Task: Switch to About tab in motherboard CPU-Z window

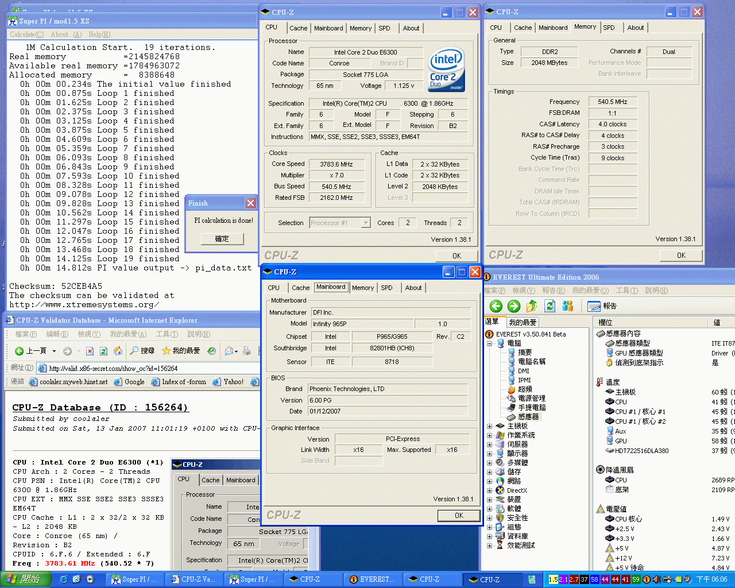Action: click(413, 288)
